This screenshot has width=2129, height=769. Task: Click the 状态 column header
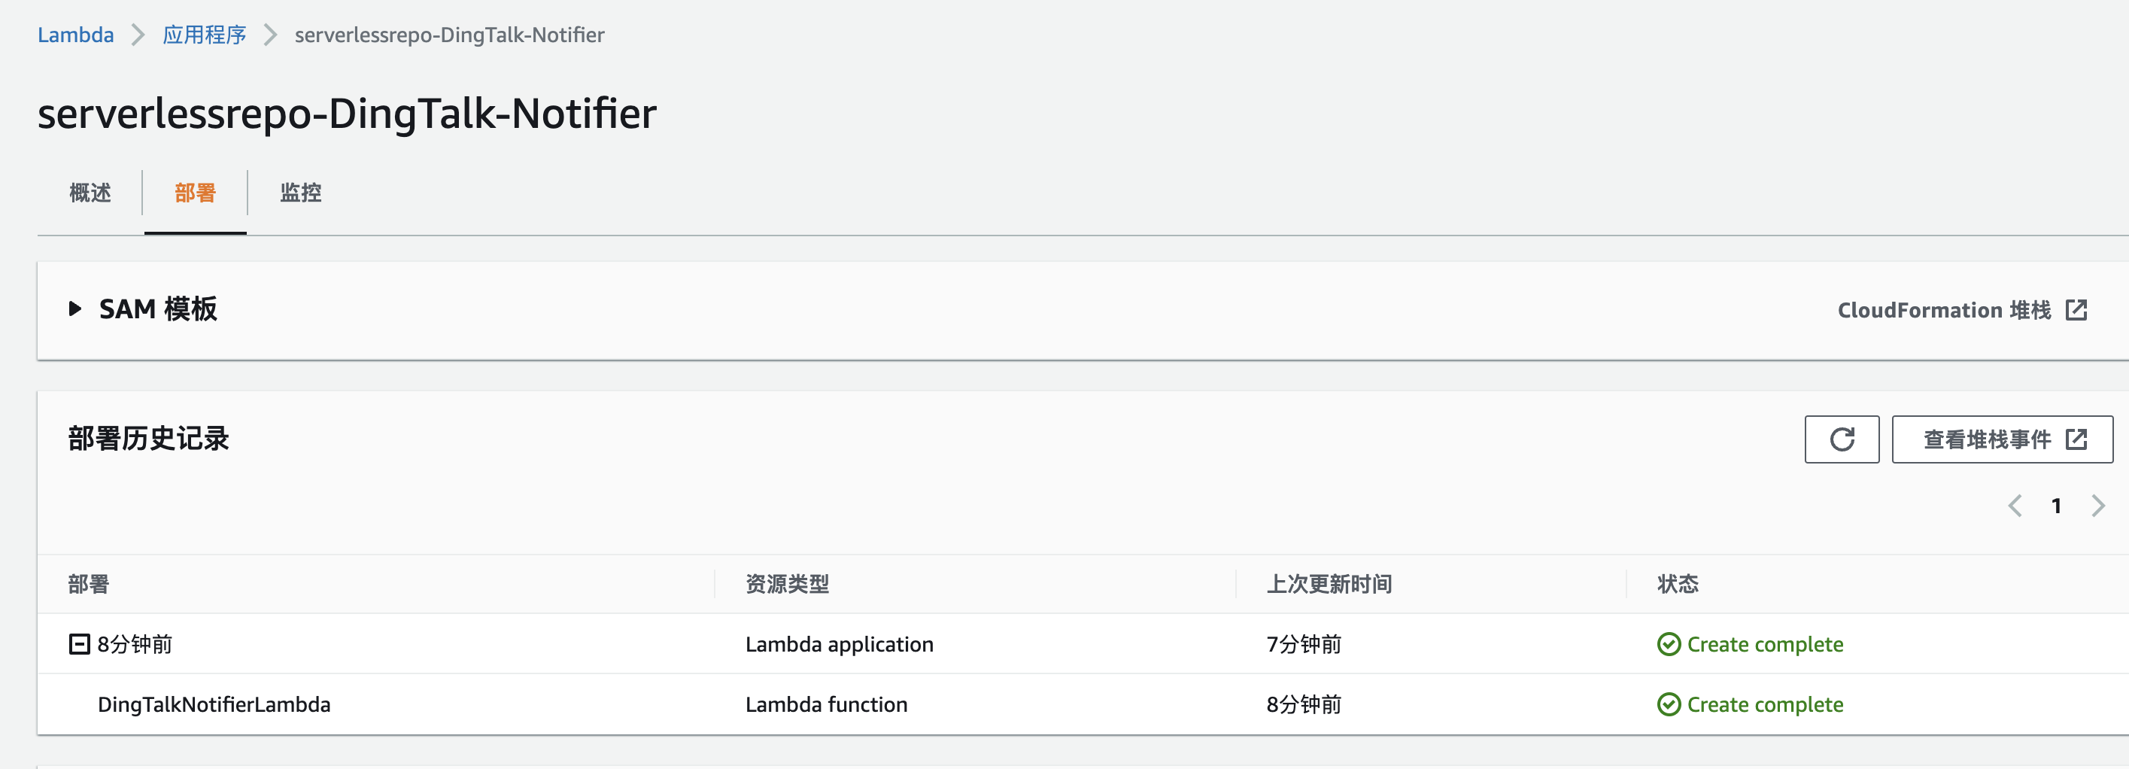[1678, 584]
